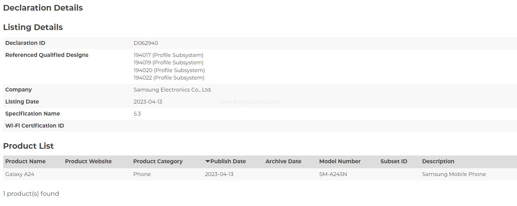Click the Listing Date value 2023-04-13
The image size is (517, 206).
pyautogui.click(x=148, y=102)
